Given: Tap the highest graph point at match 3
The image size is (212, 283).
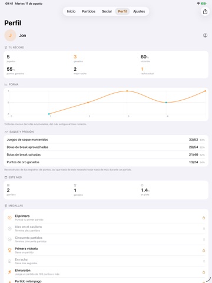Looking at the screenshot, I should pyautogui.click(x=127, y=91).
